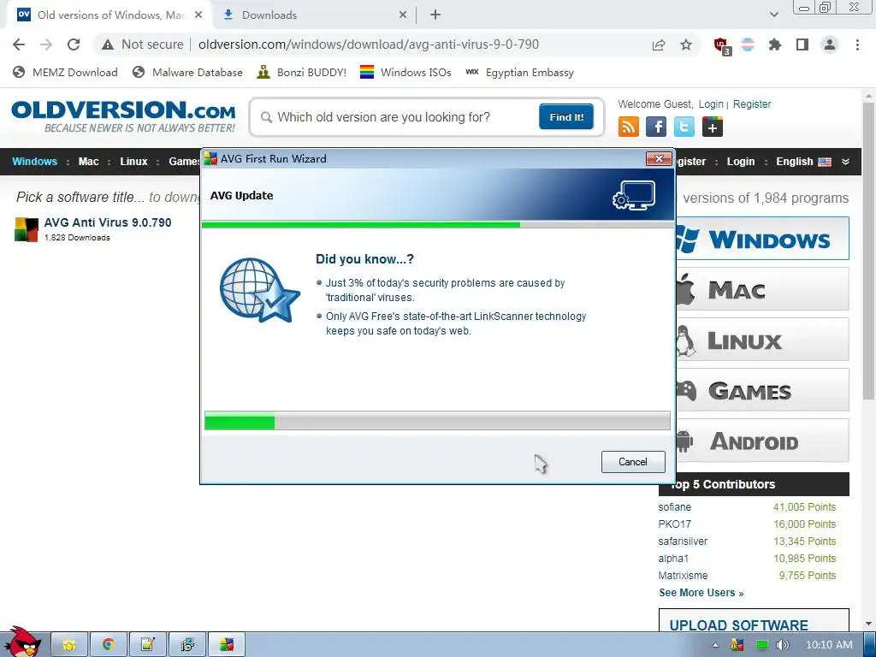This screenshot has height=657, width=876.
Task: Open the Windows ISOs bookmark
Action: (405, 72)
